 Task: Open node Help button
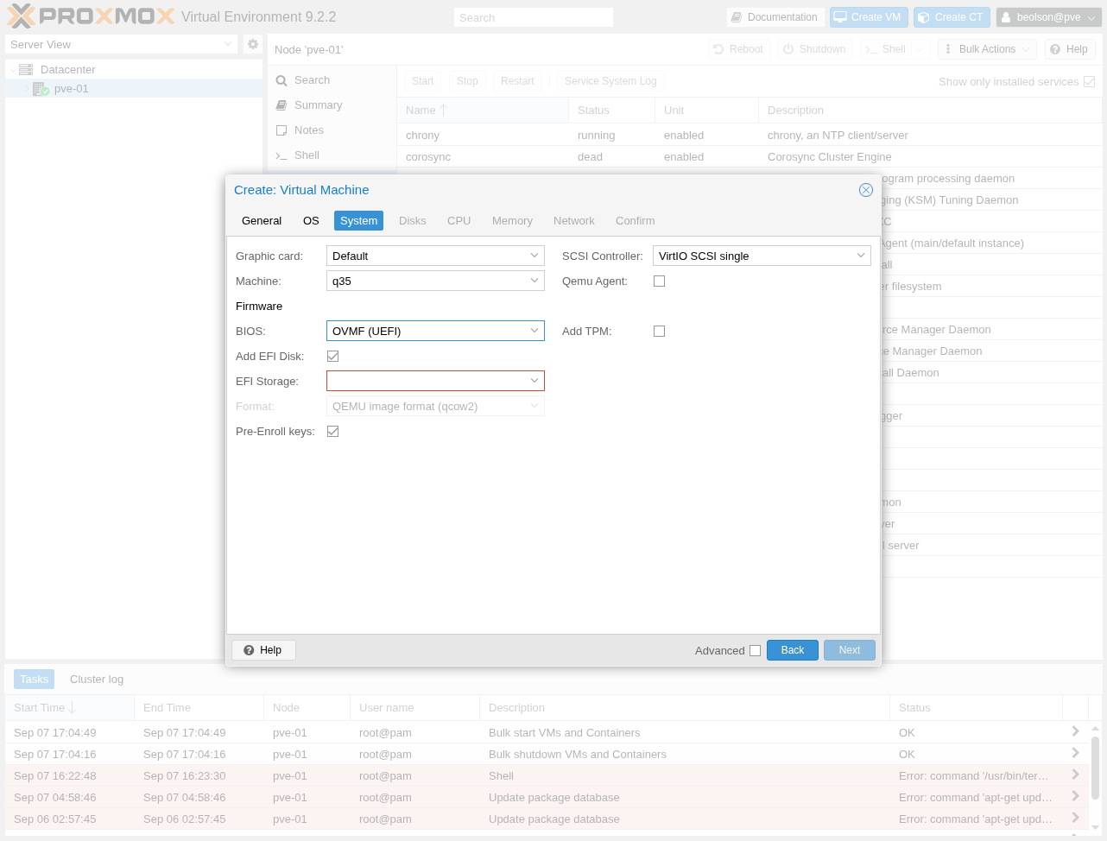(1070, 49)
